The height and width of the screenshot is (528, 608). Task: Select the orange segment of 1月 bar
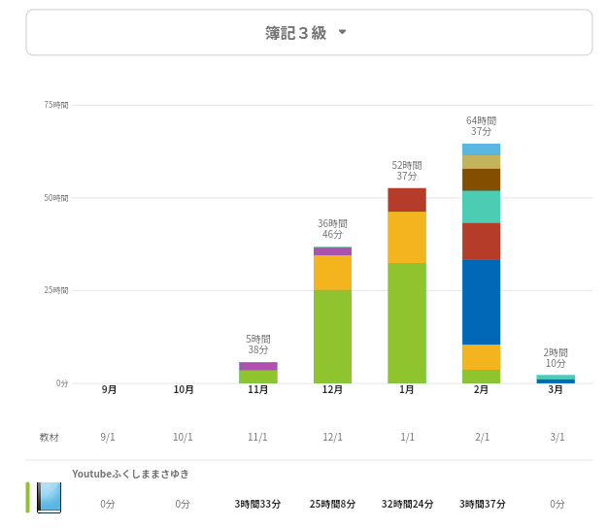407,237
